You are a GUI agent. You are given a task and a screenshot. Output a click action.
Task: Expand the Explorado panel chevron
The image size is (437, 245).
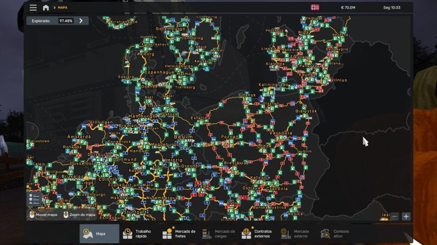81,21
